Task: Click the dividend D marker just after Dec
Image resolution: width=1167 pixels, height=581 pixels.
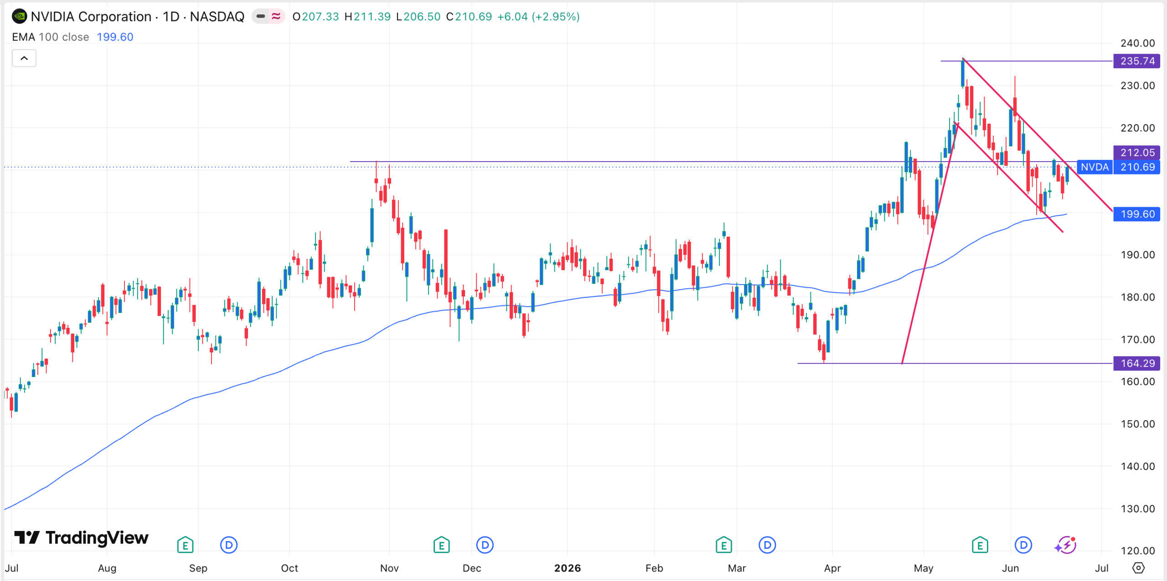Action: click(485, 545)
